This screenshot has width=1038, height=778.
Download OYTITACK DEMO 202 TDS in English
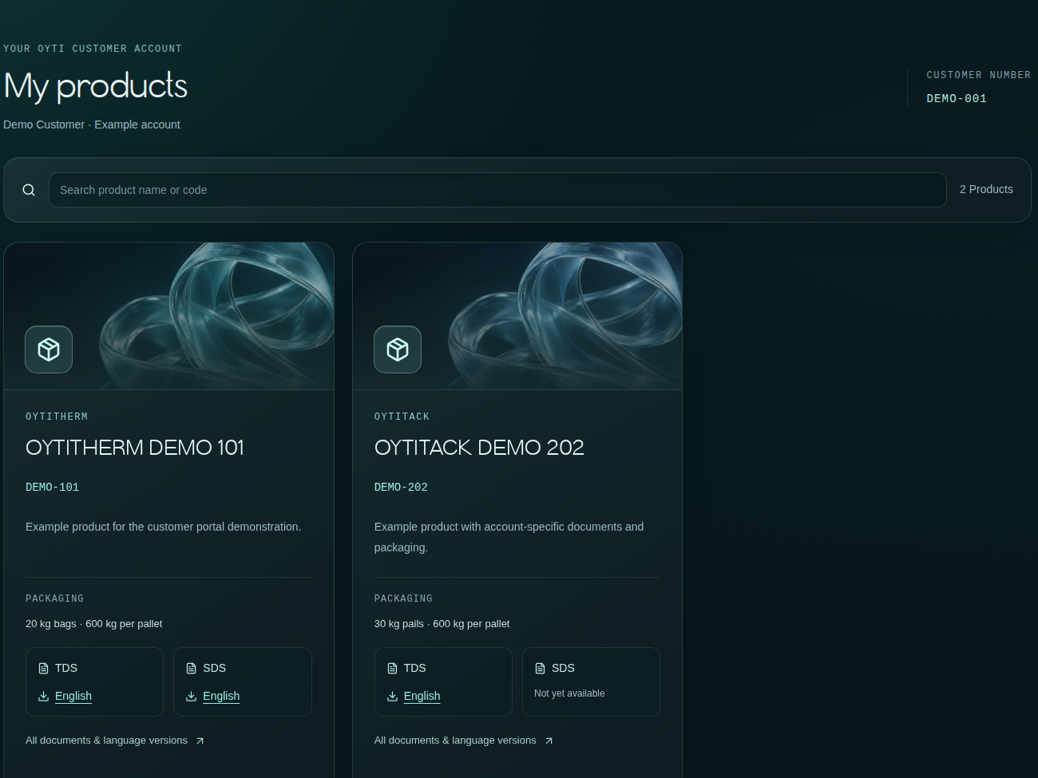(422, 696)
